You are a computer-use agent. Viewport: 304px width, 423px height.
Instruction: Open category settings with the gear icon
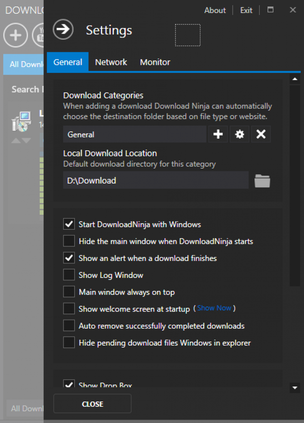pyautogui.click(x=240, y=135)
